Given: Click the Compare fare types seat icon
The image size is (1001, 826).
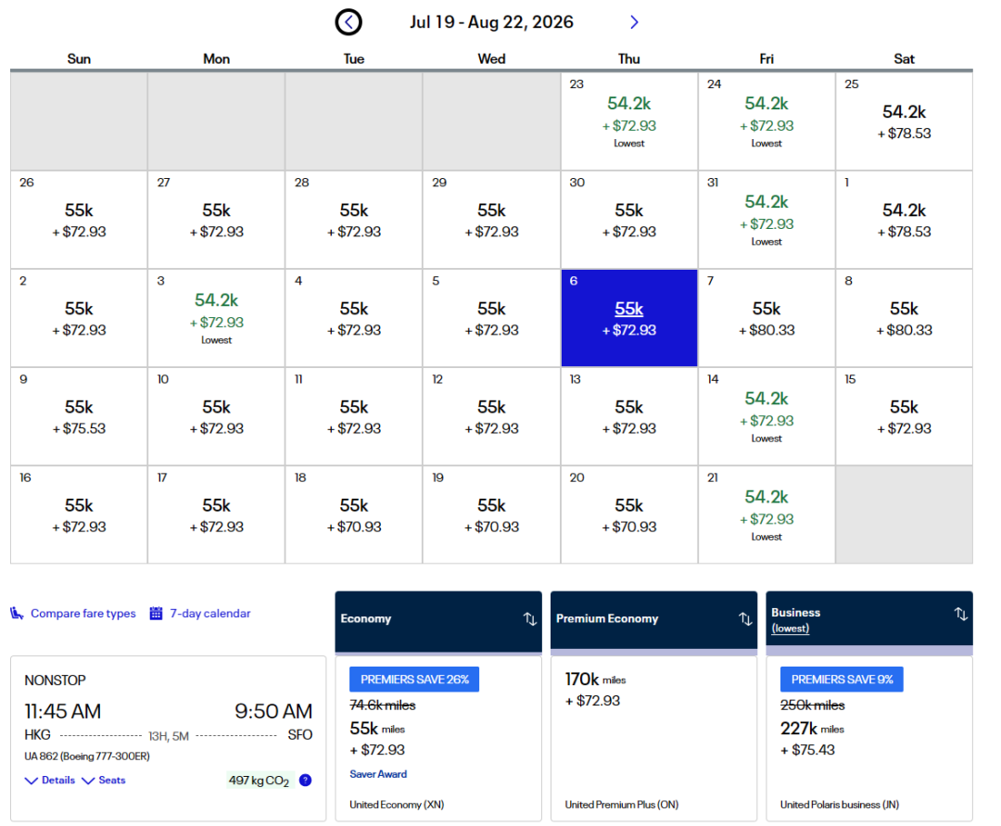Looking at the screenshot, I should 17,614.
